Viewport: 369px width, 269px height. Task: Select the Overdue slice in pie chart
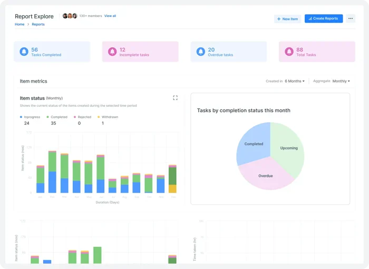tap(266, 176)
